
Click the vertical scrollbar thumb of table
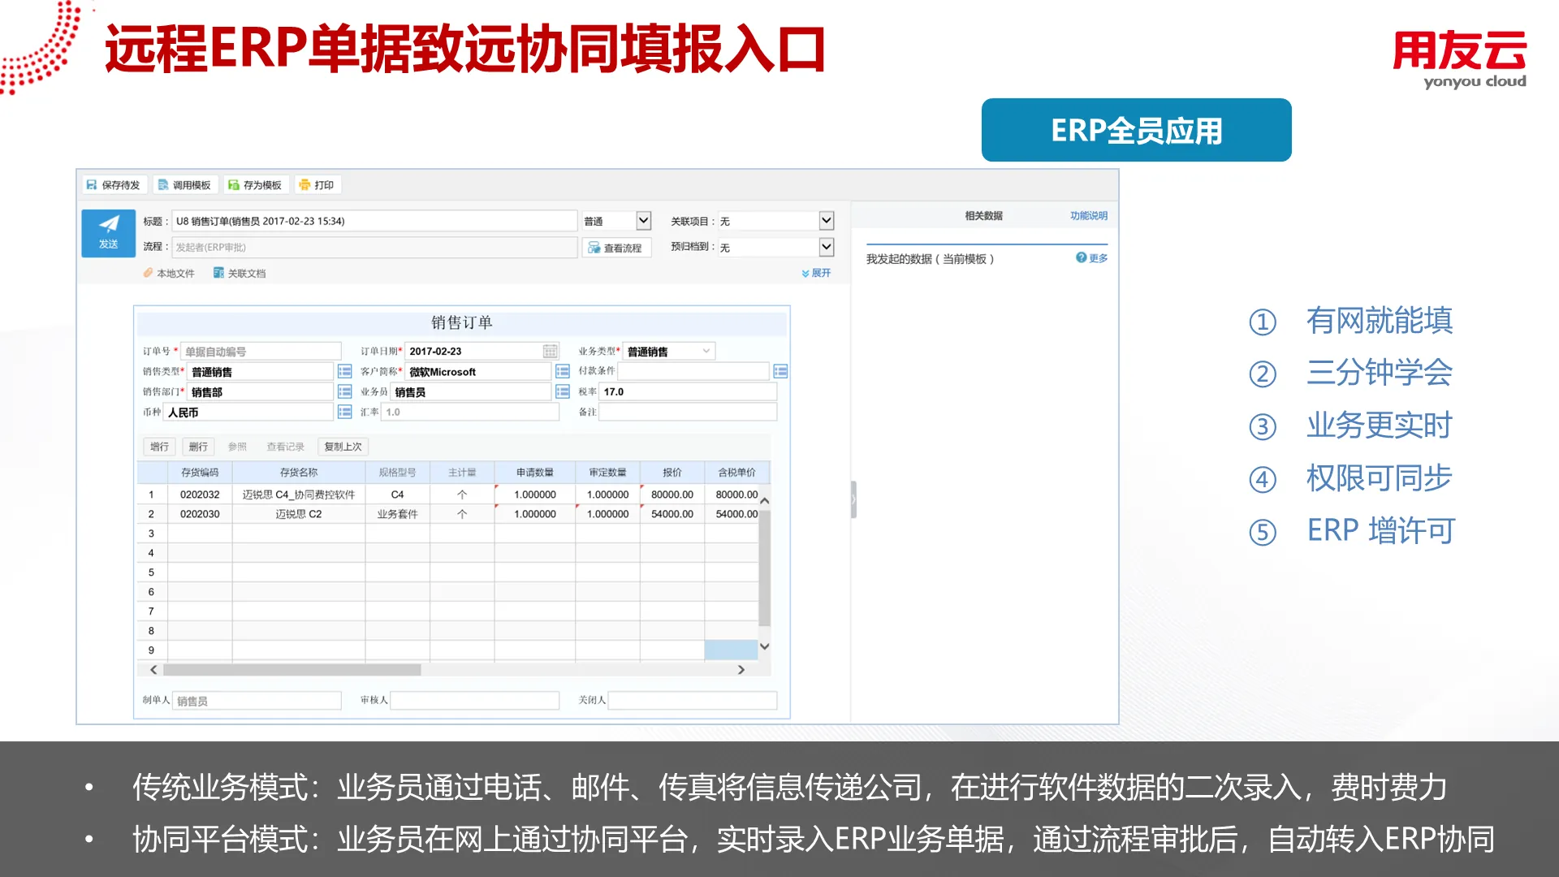tap(764, 568)
